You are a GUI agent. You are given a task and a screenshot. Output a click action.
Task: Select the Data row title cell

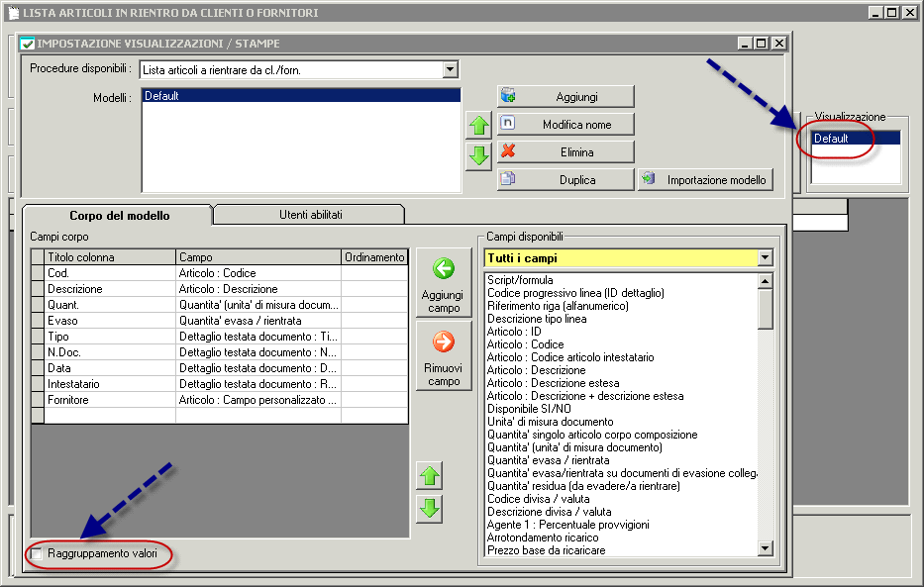110,368
